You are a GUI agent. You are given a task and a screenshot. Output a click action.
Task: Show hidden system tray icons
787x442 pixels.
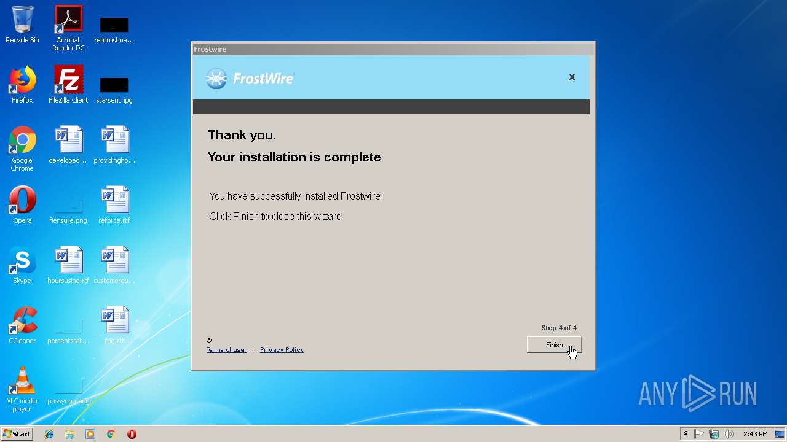tap(686, 434)
